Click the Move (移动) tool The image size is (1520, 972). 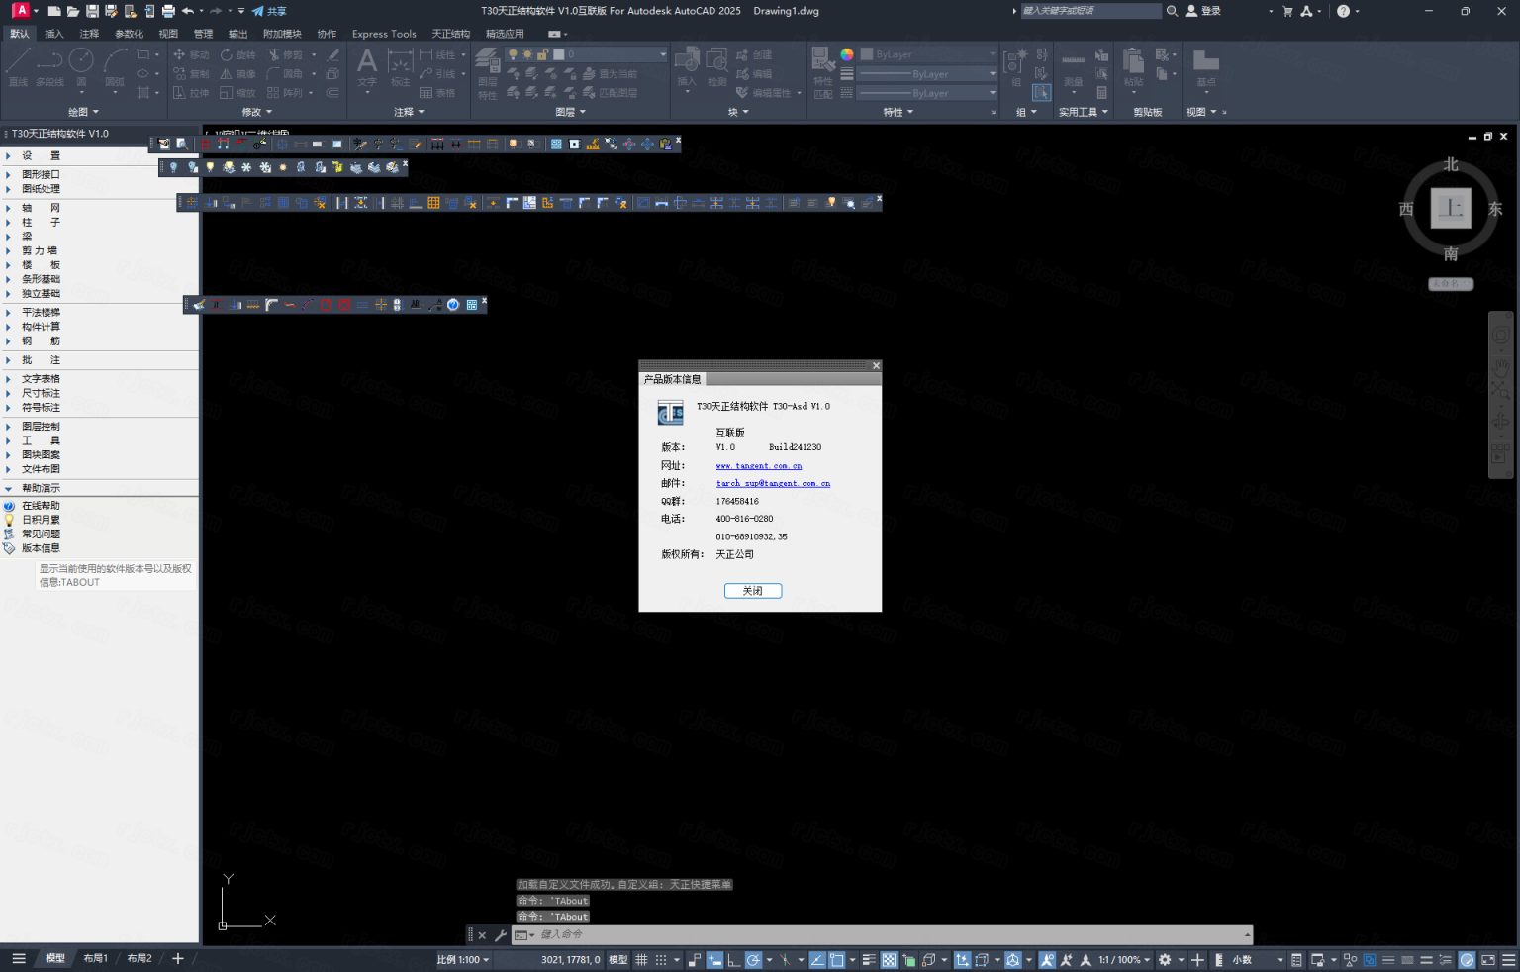coord(191,54)
